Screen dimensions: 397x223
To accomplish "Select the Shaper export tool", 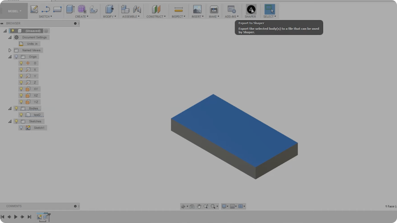I will [250, 9].
